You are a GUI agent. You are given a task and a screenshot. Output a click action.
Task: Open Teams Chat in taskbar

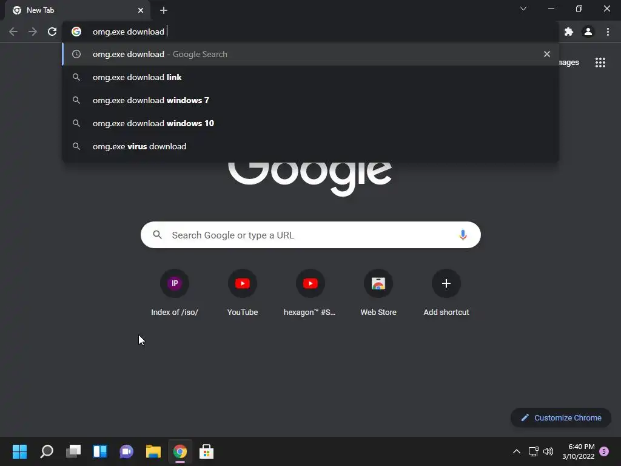coord(126,451)
